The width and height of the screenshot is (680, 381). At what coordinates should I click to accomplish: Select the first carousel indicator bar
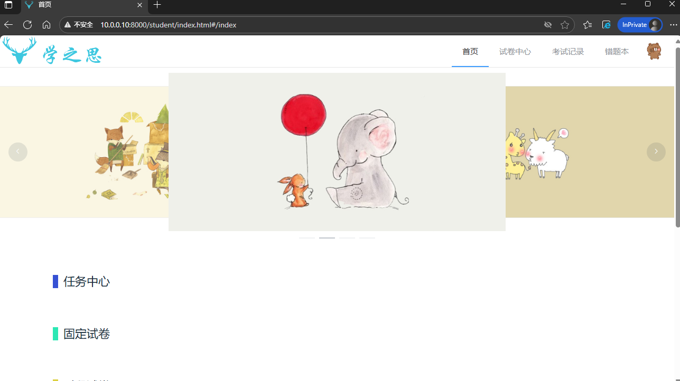point(307,238)
